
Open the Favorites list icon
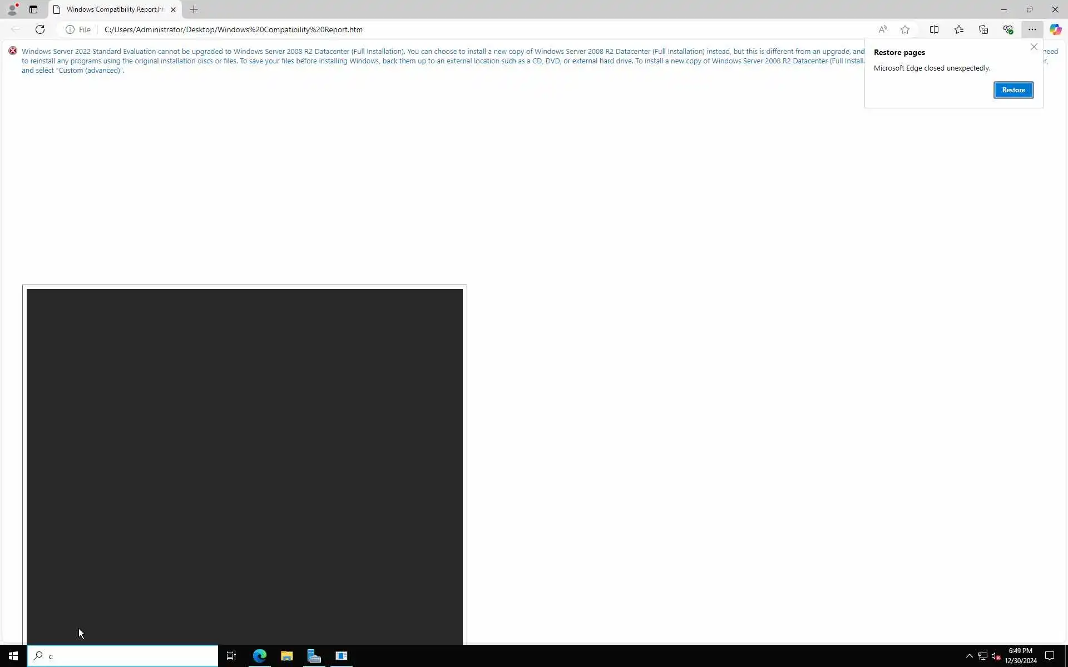click(958, 29)
